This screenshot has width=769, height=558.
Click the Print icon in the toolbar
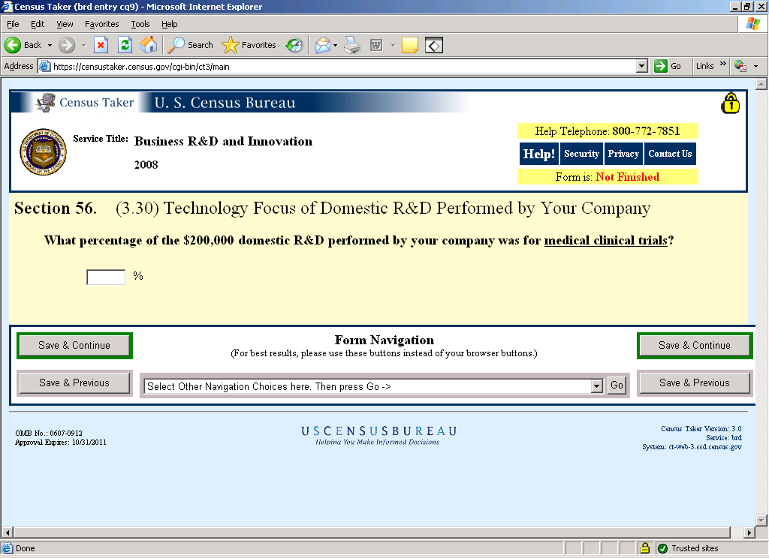click(x=352, y=45)
